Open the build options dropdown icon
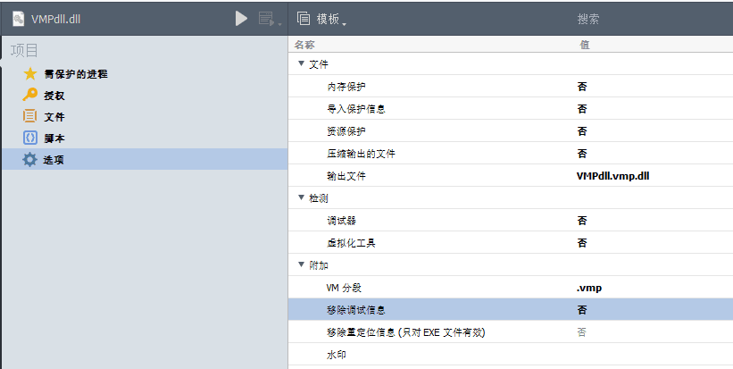 coord(270,19)
